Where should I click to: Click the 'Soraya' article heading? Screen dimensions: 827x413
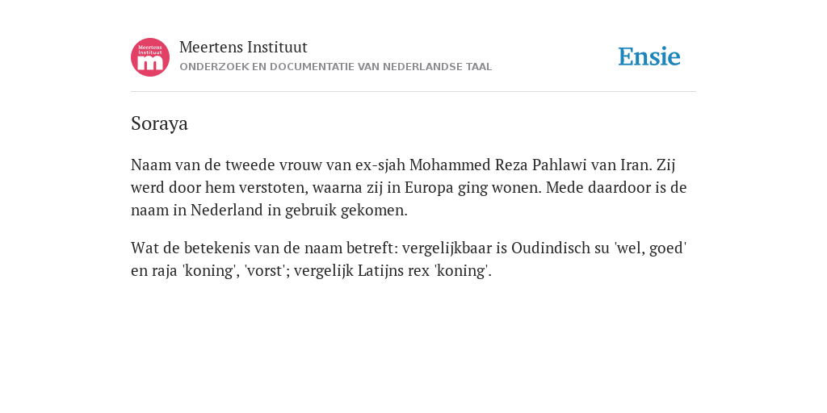click(x=159, y=123)
